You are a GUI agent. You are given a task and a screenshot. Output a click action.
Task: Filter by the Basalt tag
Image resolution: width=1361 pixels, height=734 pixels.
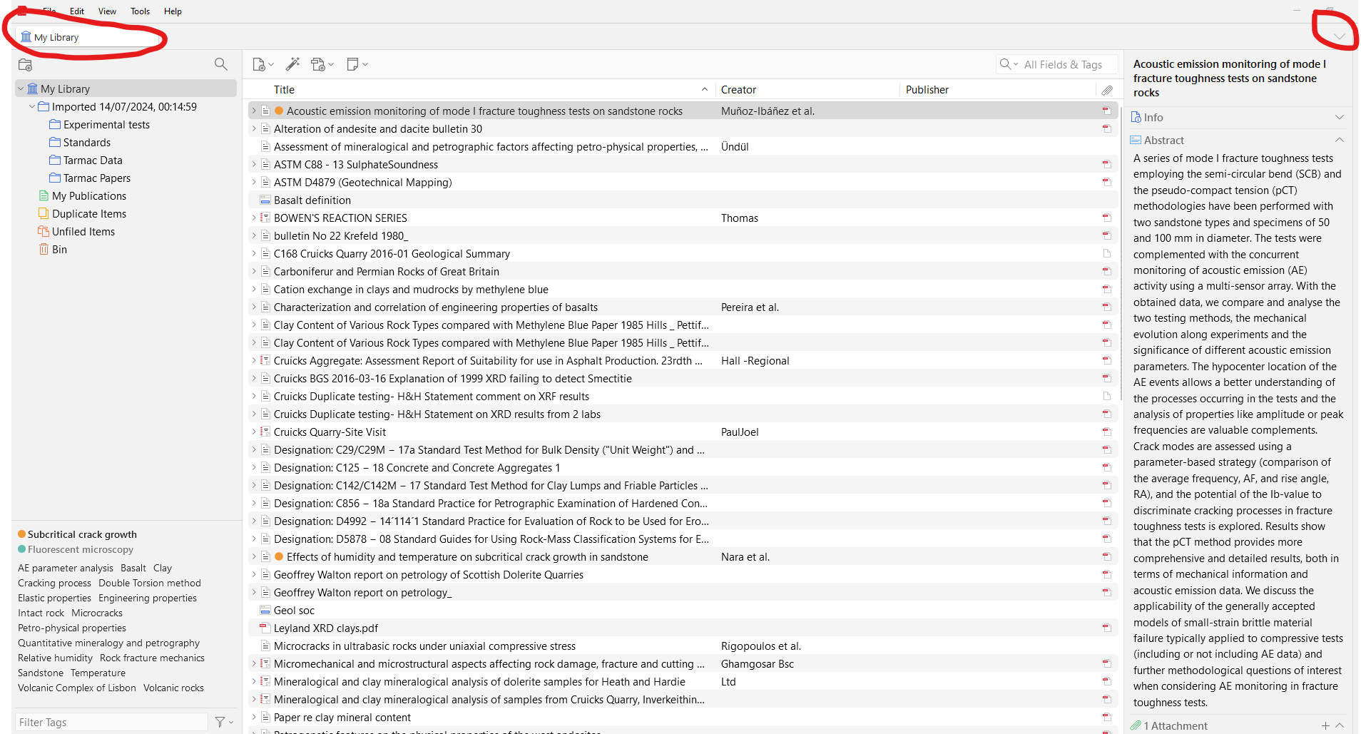(x=133, y=569)
